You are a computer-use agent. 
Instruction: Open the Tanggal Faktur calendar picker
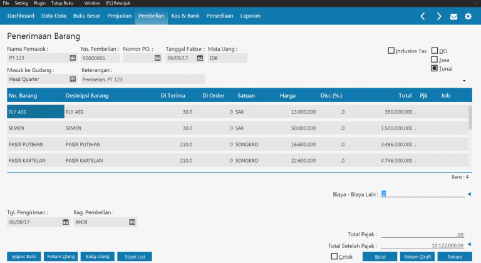coord(200,58)
